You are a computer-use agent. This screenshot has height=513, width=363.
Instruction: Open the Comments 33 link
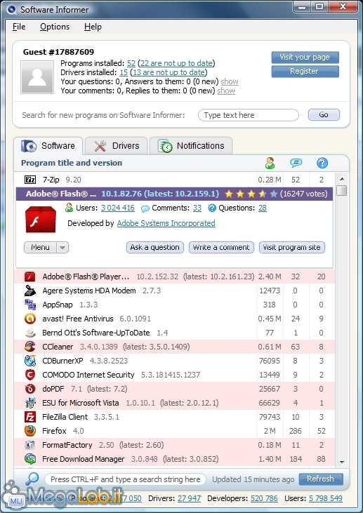click(197, 208)
